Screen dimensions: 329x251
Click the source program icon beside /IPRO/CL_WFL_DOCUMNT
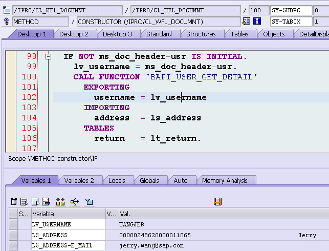click(7, 10)
